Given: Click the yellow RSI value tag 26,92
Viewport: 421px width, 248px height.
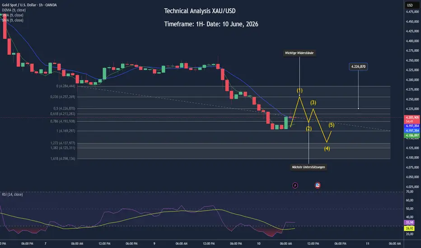Looking at the screenshot, I should pyautogui.click(x=409, y=229).
